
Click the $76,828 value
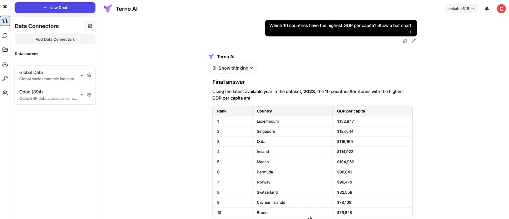click(345, 213)
